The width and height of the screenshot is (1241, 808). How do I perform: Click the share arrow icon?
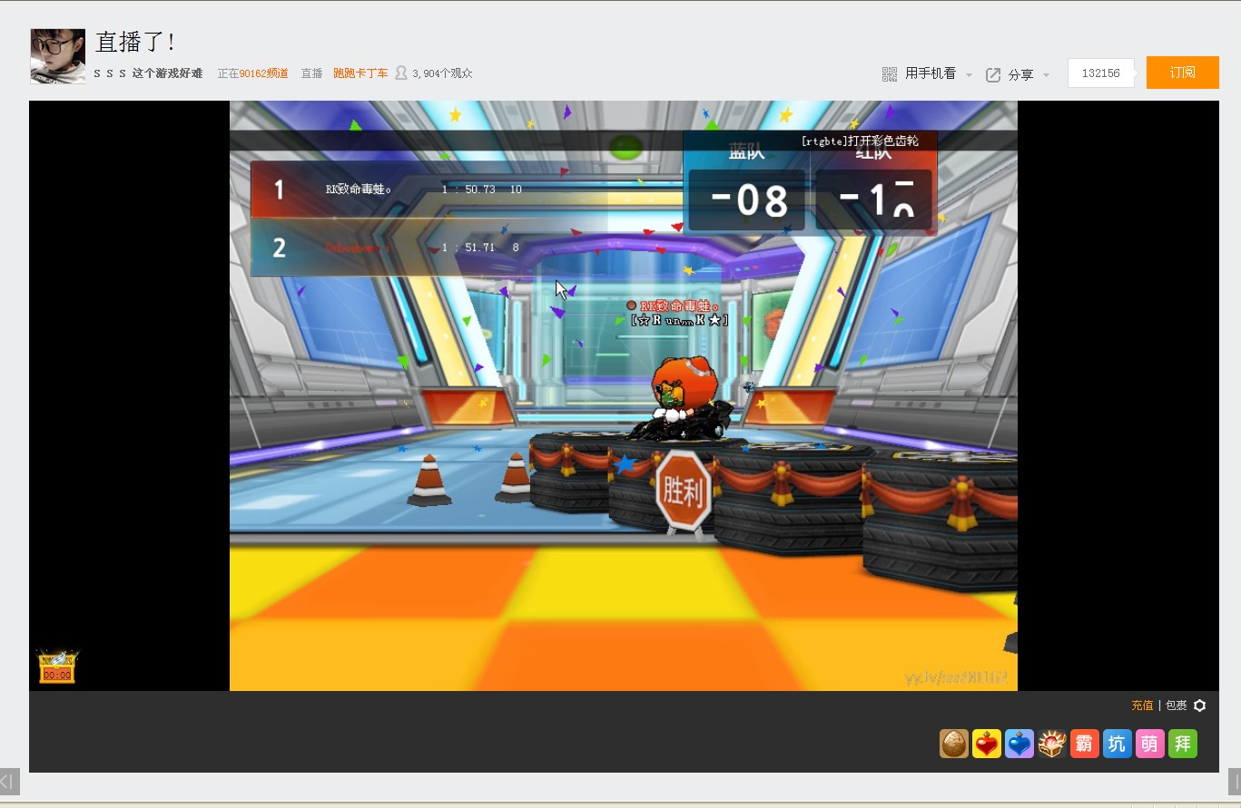pyautogui.click(x=993, y=74)
